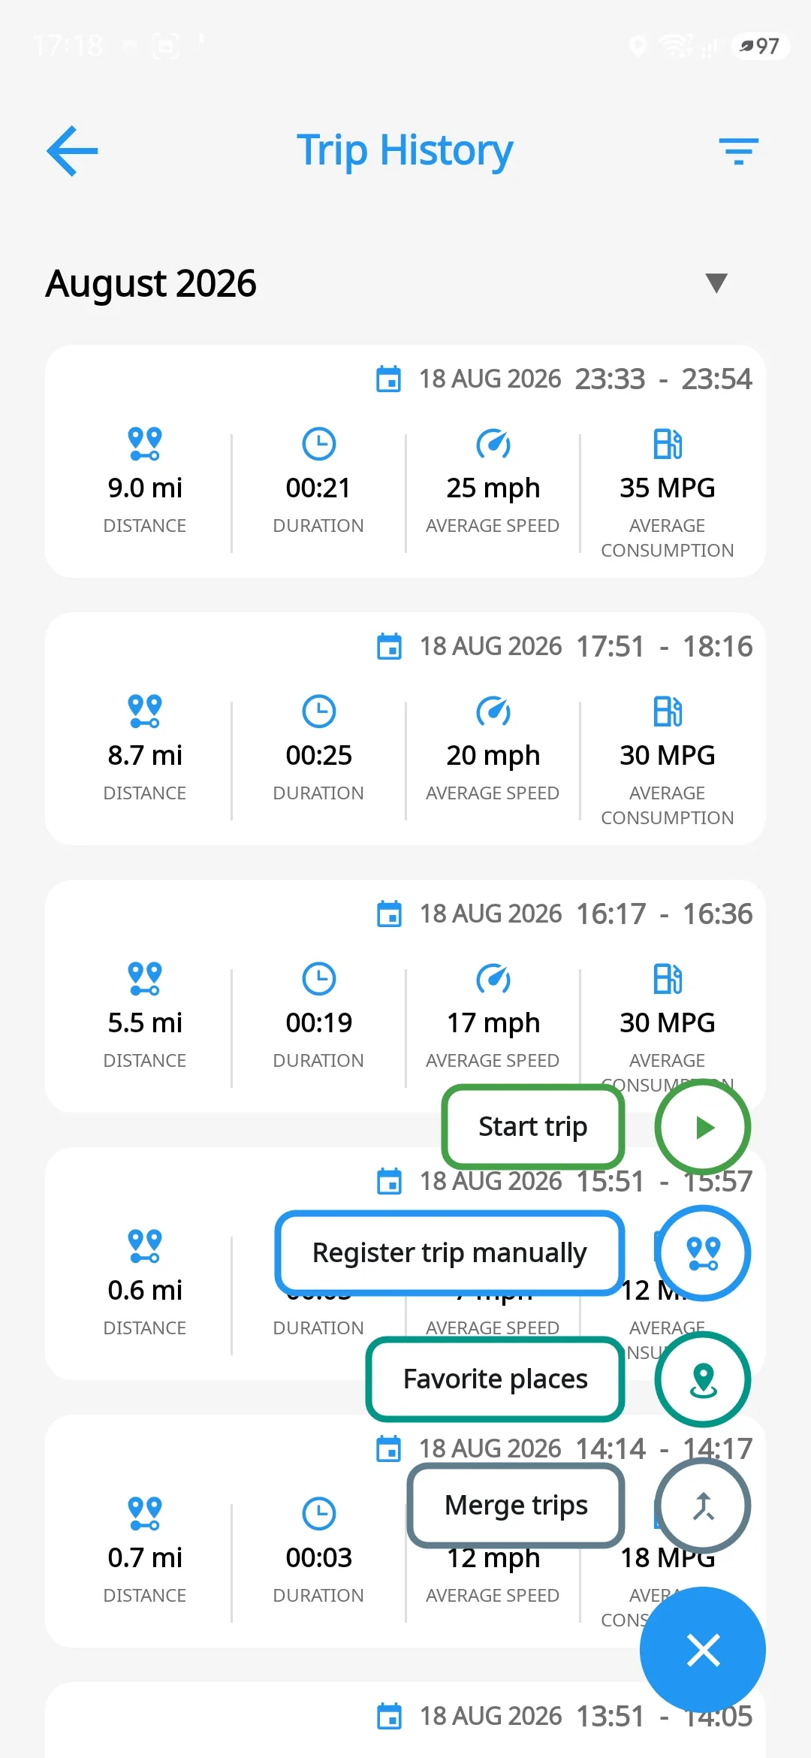
Task: Close the floating action menu
Action: [703, 1650]
